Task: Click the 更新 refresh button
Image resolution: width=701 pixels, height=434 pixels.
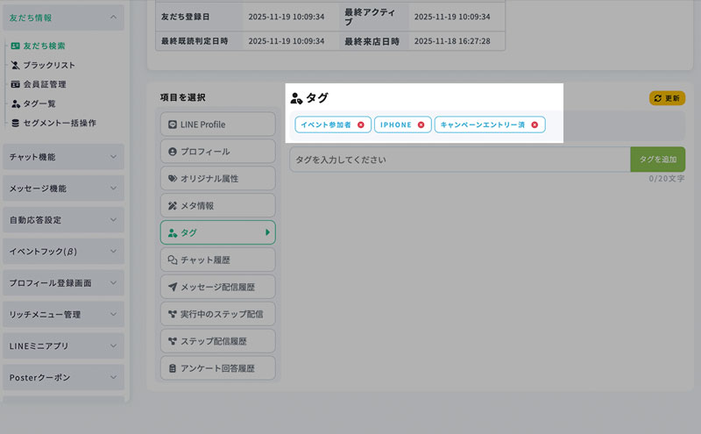Action: [667, 98]
